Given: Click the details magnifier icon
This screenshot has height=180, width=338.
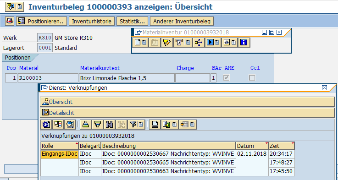Looking at the screenshot, I should (70, 125).
